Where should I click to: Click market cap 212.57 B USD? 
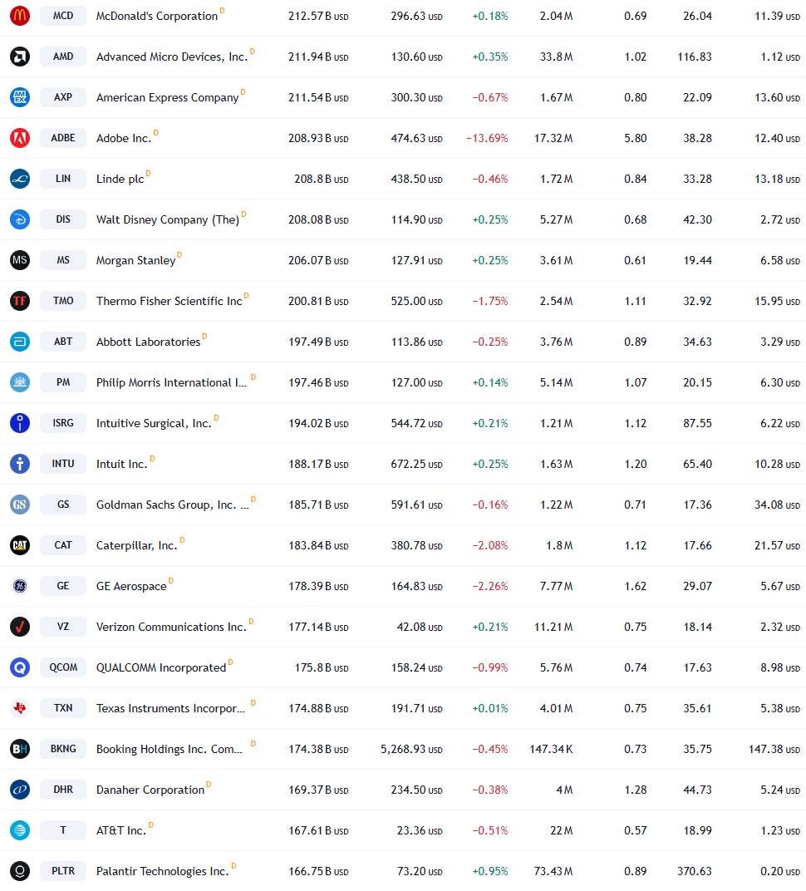(x=318, y=17)
